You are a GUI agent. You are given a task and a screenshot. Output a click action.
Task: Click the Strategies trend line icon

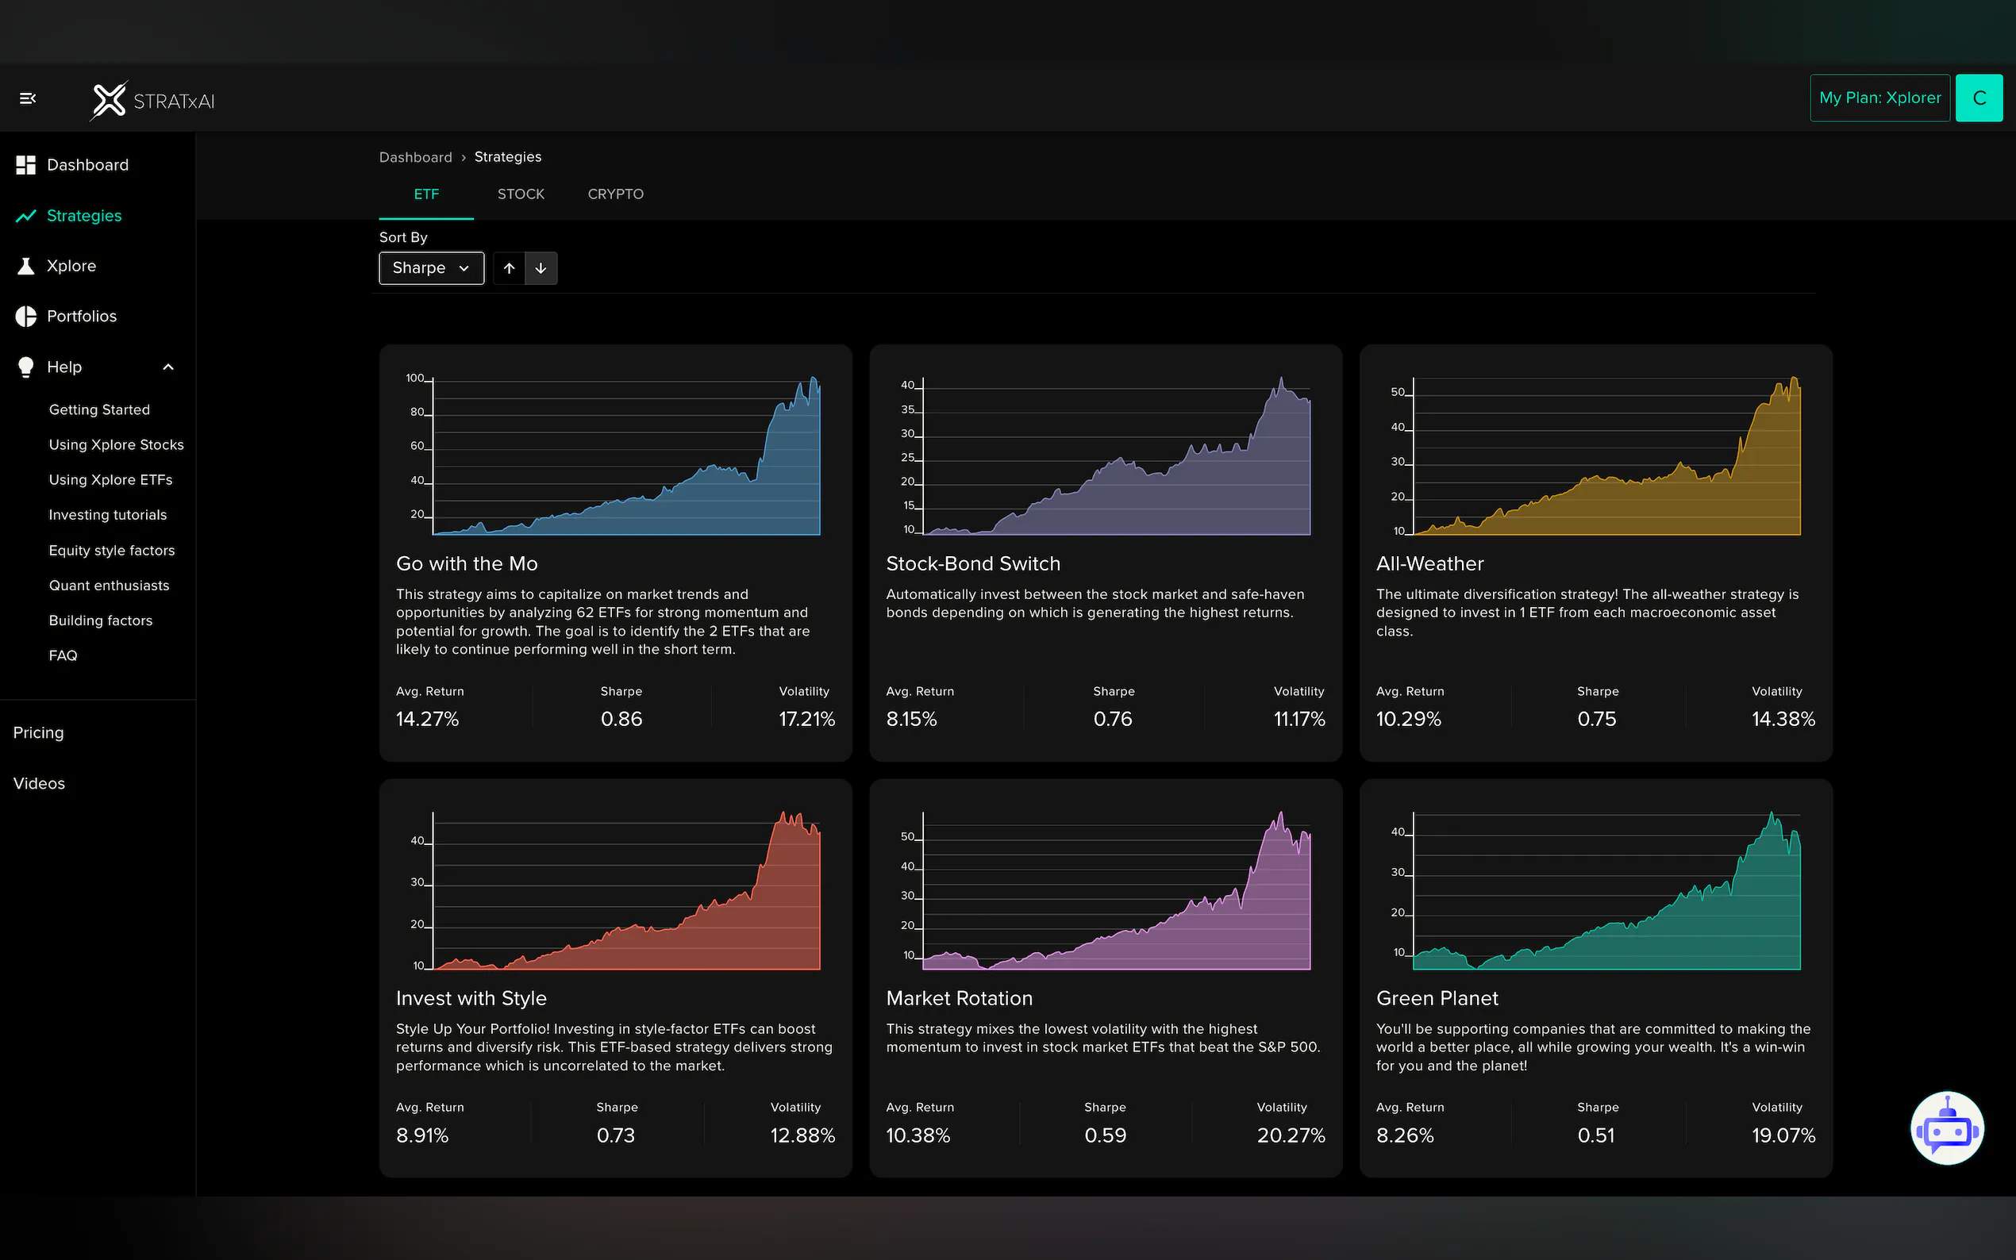26,216
